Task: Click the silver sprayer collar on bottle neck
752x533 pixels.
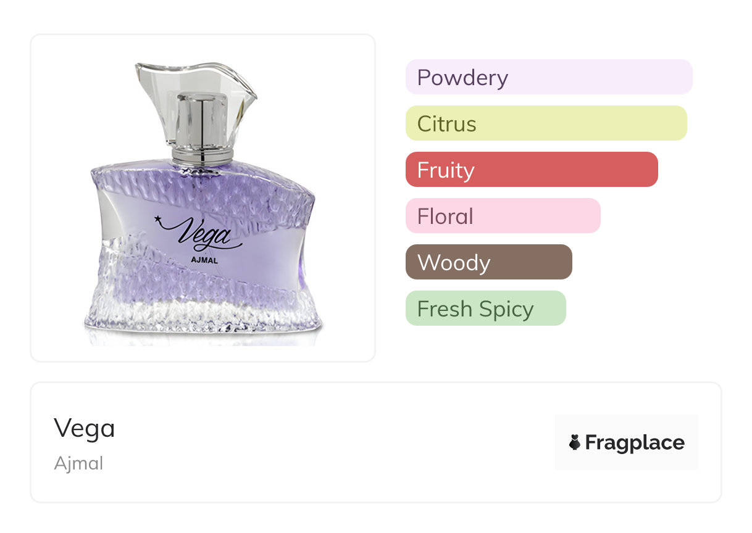Action: 203,154
